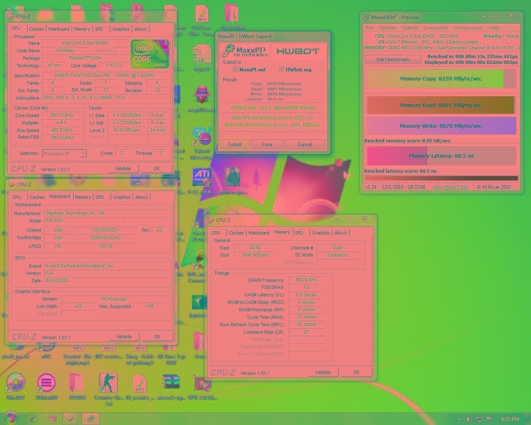Open the Comparisons menu in MaxxMEM

pyautogui.click(x=468, y=28)
